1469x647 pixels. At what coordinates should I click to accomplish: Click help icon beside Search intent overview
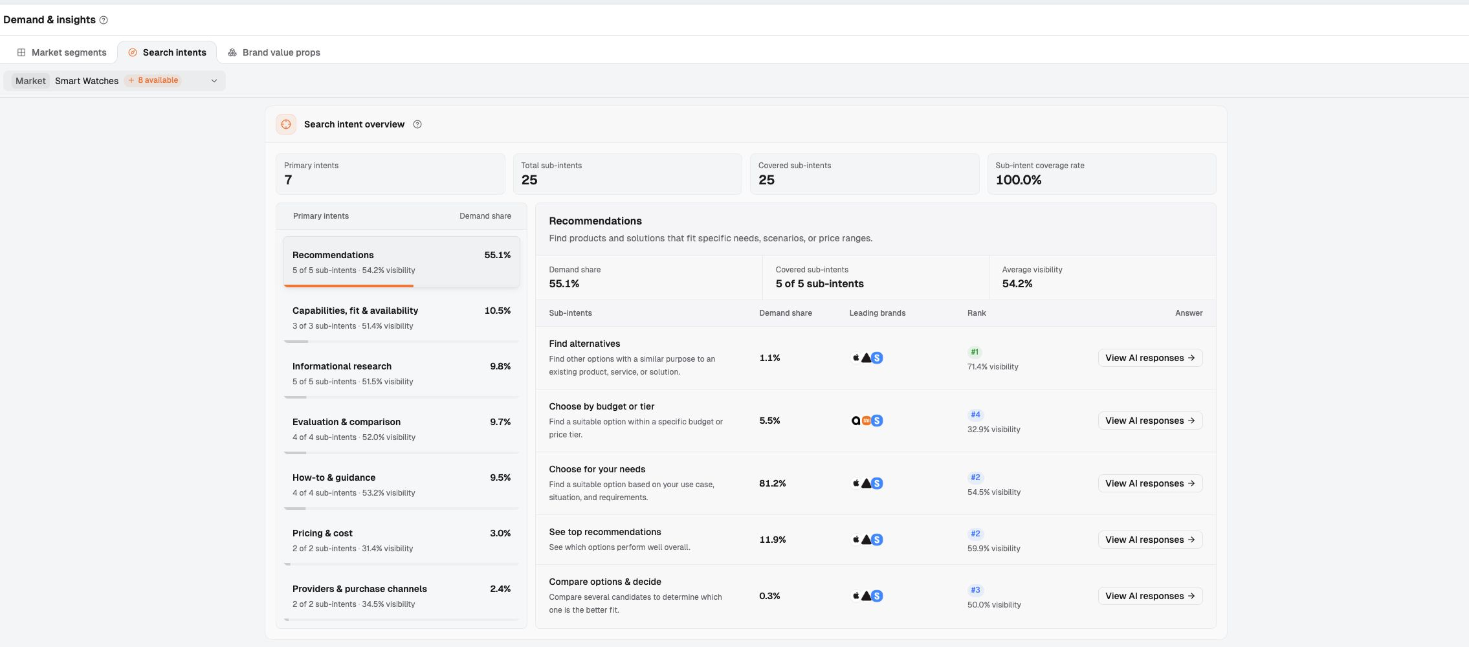pyautogui.click(x=417, y=124)
